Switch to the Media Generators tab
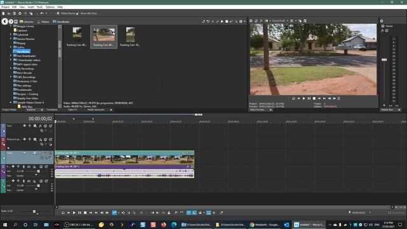Viewport: 407px width, 229px height. (96, 110)
